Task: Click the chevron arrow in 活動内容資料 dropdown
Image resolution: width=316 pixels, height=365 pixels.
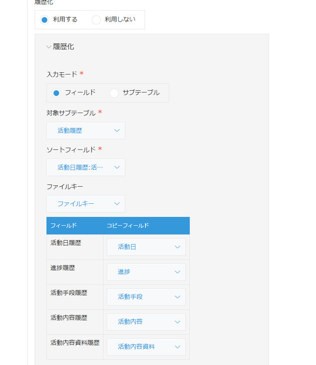Action: pyautogui.click(x=178, y=347)
